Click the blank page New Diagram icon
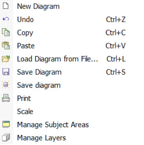Screen dimensions: 144x145 coord(6,6)
